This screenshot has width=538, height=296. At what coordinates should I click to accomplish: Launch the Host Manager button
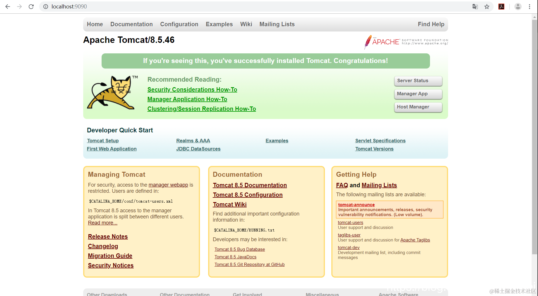tap(418, 107)
